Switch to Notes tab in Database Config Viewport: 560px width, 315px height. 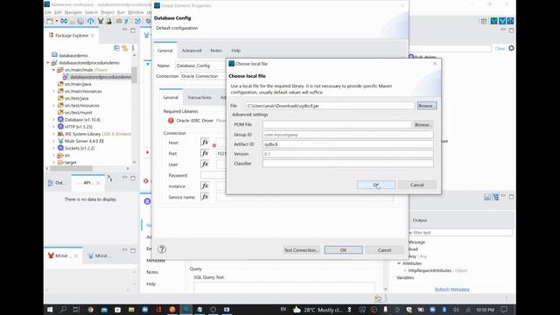[x=216, y=51]
